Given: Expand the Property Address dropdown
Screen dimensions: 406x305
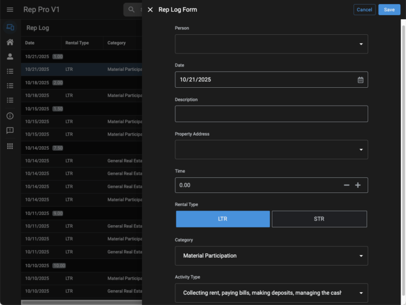Looking at the screenshot, I should (271, 150).
